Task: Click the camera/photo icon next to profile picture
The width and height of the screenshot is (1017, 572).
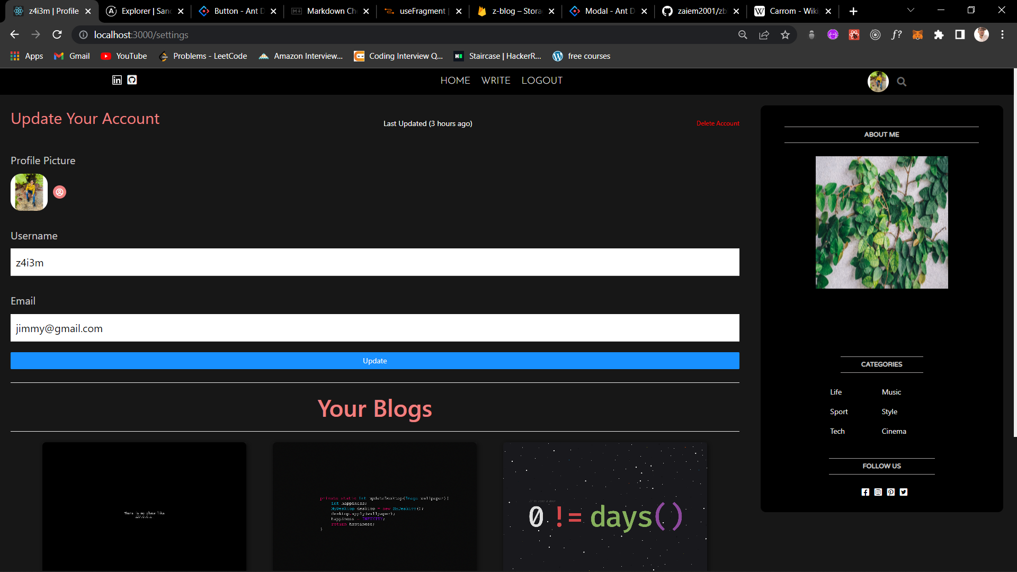Action: 60,192
